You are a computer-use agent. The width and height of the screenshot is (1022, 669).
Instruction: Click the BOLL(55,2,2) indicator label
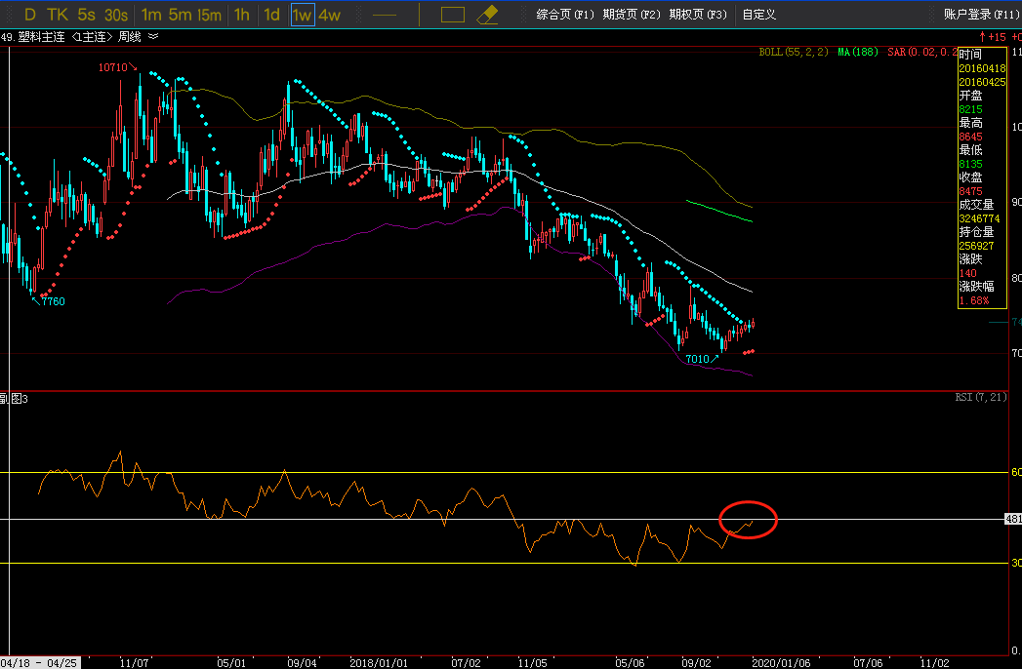point(794,52)
